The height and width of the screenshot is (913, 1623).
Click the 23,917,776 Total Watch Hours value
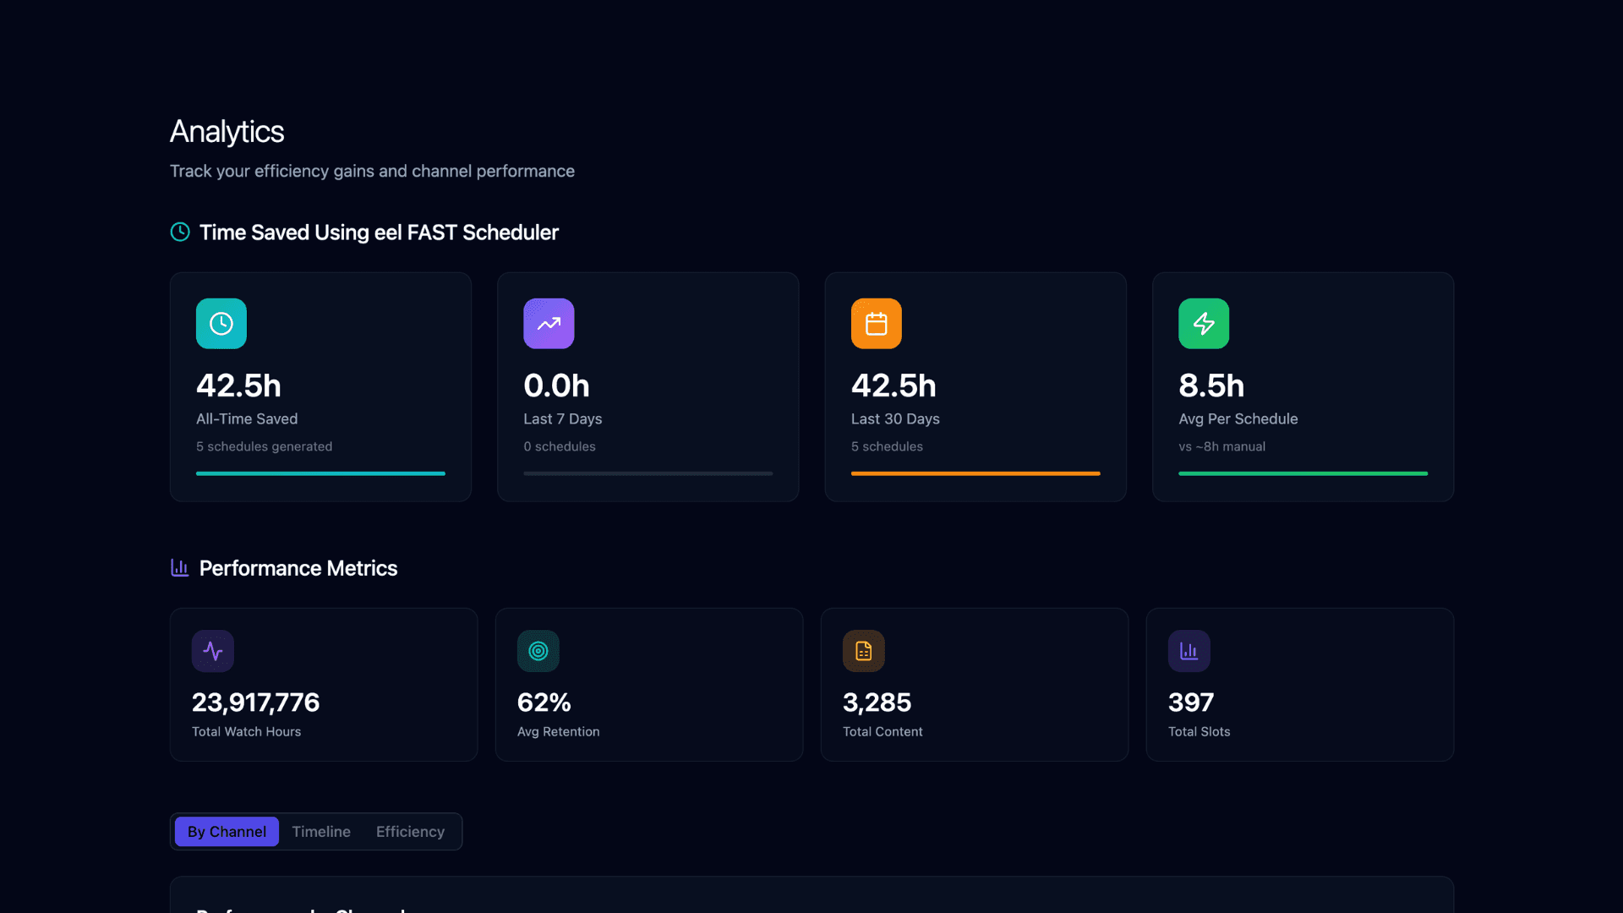pyautogui.click(x=255, y=703)
